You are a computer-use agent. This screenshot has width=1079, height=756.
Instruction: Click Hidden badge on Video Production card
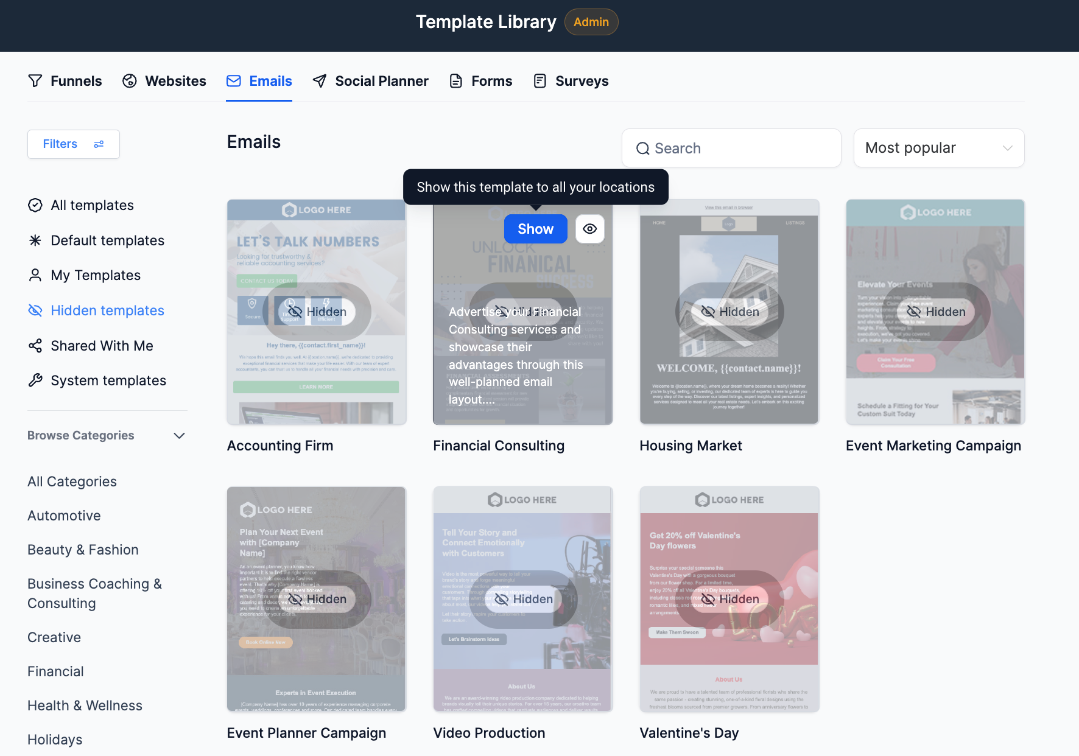[x=523, y=599]
